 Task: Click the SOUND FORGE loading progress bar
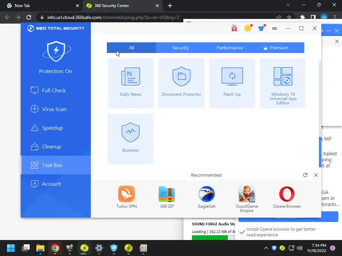[213, 238]
